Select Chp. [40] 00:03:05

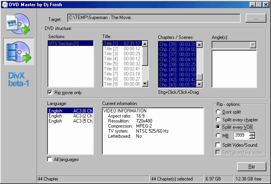pos(177,70)
